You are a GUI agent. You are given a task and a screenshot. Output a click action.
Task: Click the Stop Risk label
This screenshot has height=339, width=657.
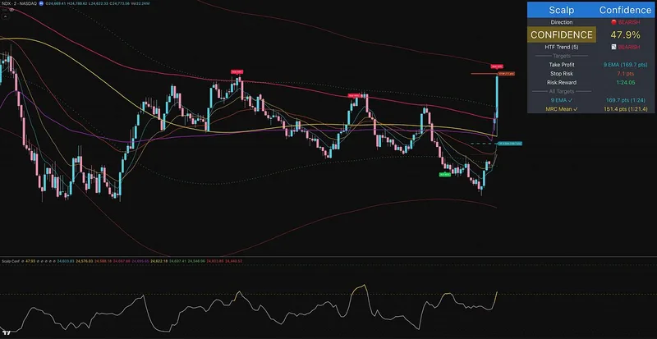(562, 73)
